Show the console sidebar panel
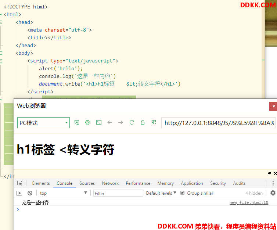The height and width of the screenshot is (230, 277). click(19, 193)
